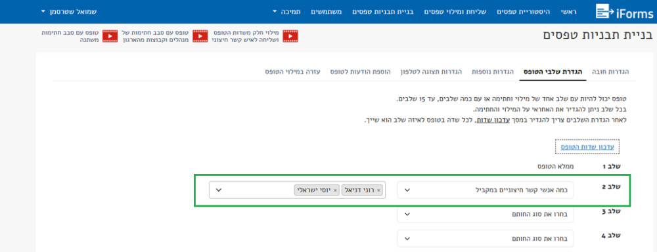
Task: Open הגדרות תצוגה לטלפון tab
Action: coord(431,72)
